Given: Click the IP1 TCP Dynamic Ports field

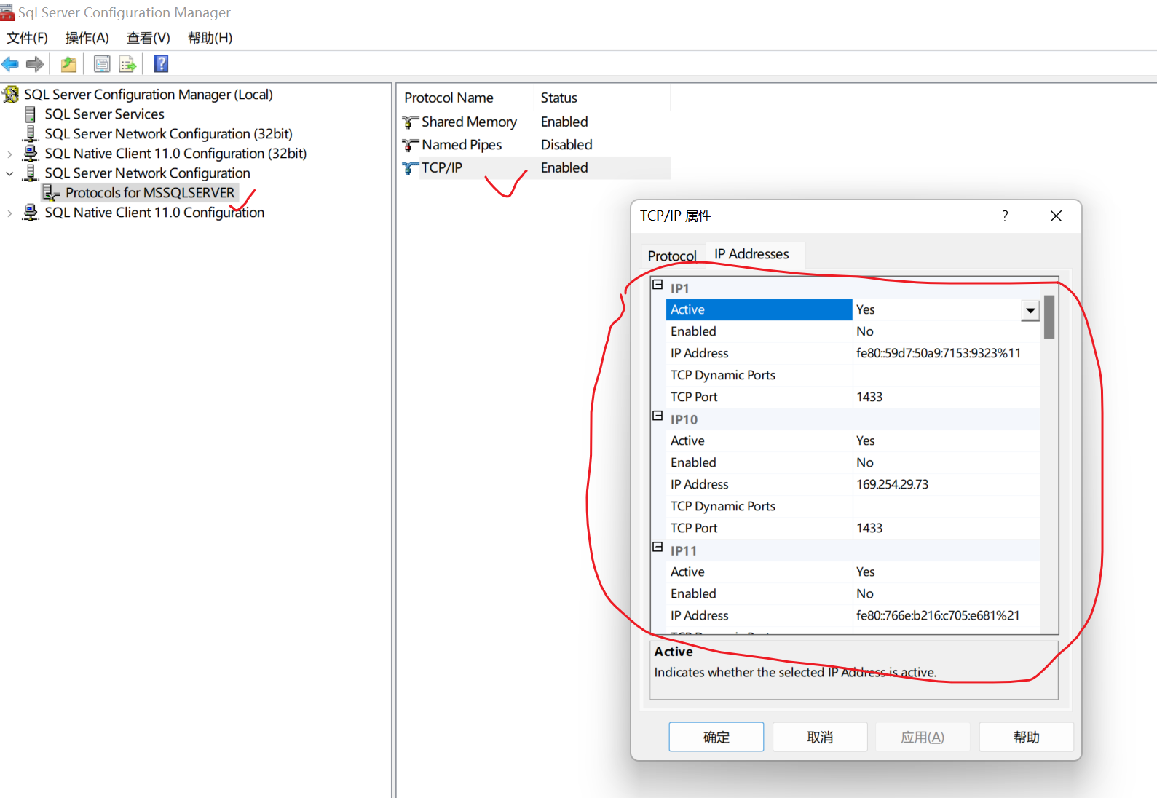Looking at the screenshot, I should [946, 375].
